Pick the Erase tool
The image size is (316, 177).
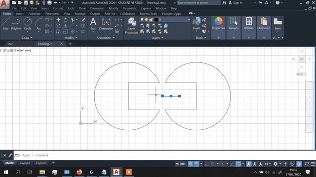pyautogui.click(x=83, y=20)
